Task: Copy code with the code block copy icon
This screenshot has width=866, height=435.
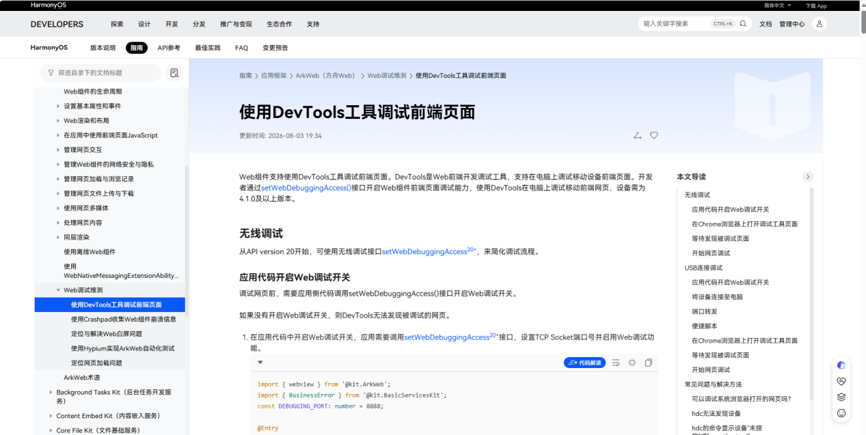Action: click(x=649, y=363)
